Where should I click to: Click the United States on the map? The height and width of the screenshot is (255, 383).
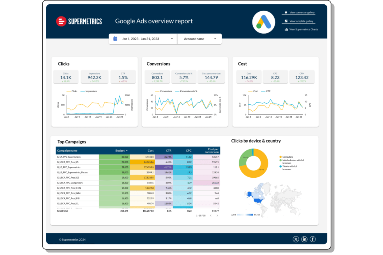tap(258, 200)
